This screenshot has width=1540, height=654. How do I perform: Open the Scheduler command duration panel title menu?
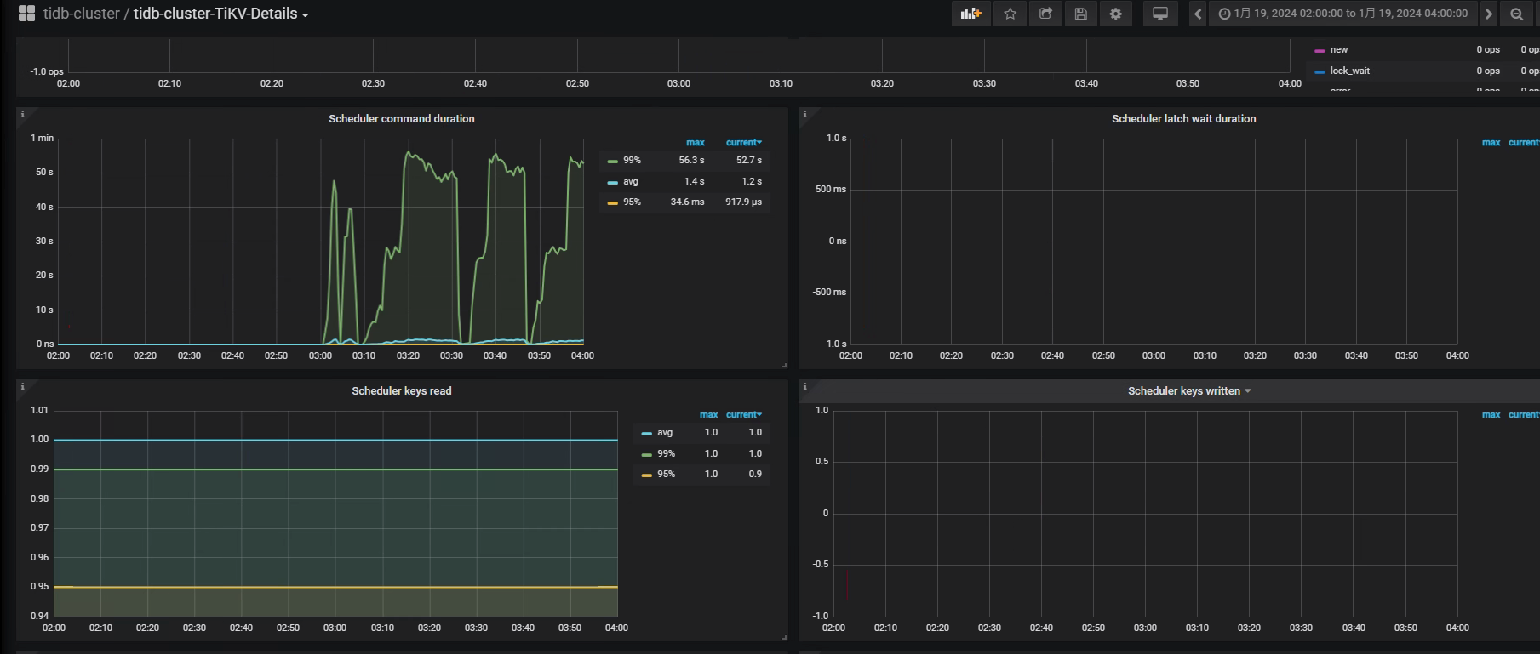(401, 119)
